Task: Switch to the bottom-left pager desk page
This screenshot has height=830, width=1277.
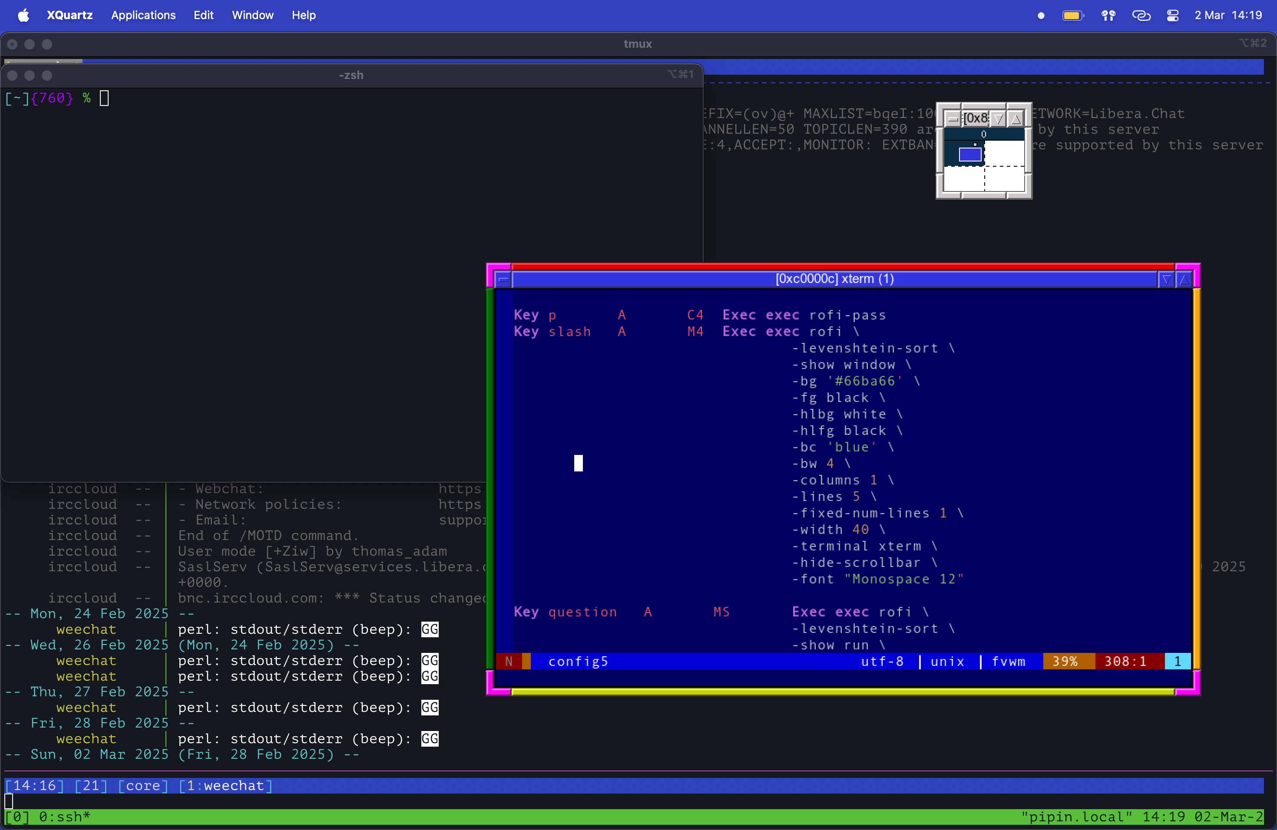Action: pyautogui.click(x=964, y=178)
